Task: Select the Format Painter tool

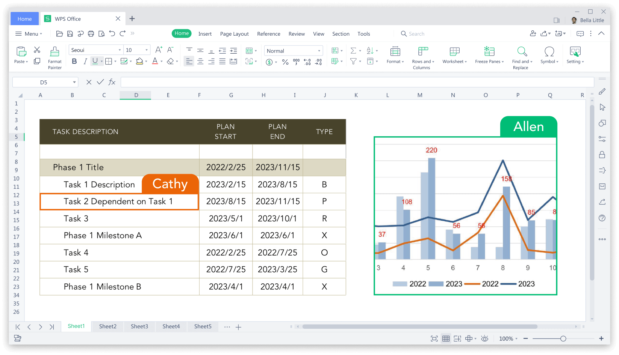Action: click(54, 56)
